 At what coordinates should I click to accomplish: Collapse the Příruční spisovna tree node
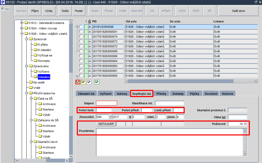click(26, 93)
